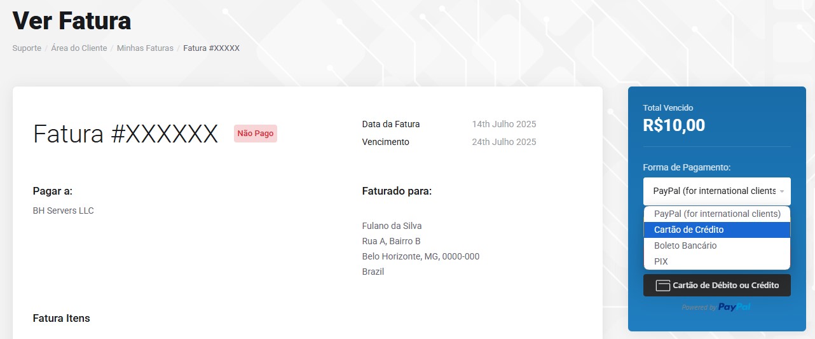
Task: Go to Suporte breadcrumb link
Action: [x=27, y=48]
